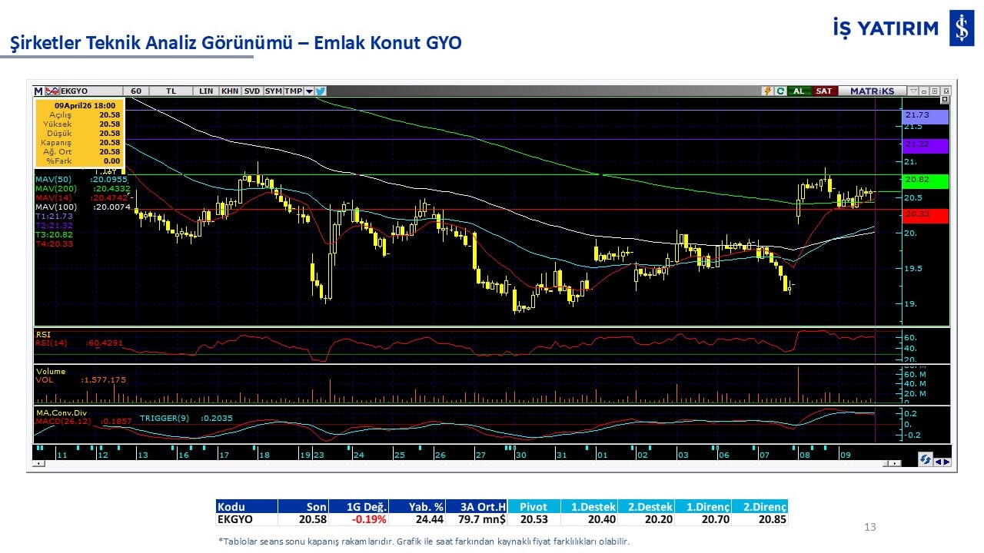Toggle the KHN channel option
The width and height of the screenshot is (984, 553).
tap(229, 91)
